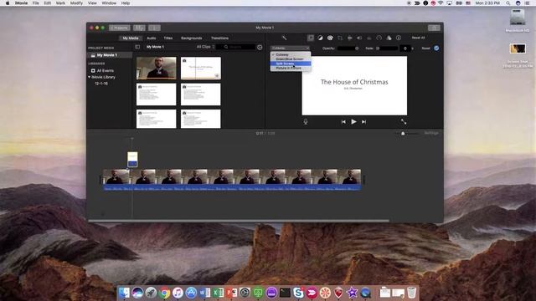Open the Trash in the dock
This screenshot has height=301, width=536.
tap(412, 293)
